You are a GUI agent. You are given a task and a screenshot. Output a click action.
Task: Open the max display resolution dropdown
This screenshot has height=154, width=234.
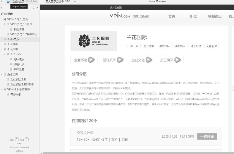(61, 1)
